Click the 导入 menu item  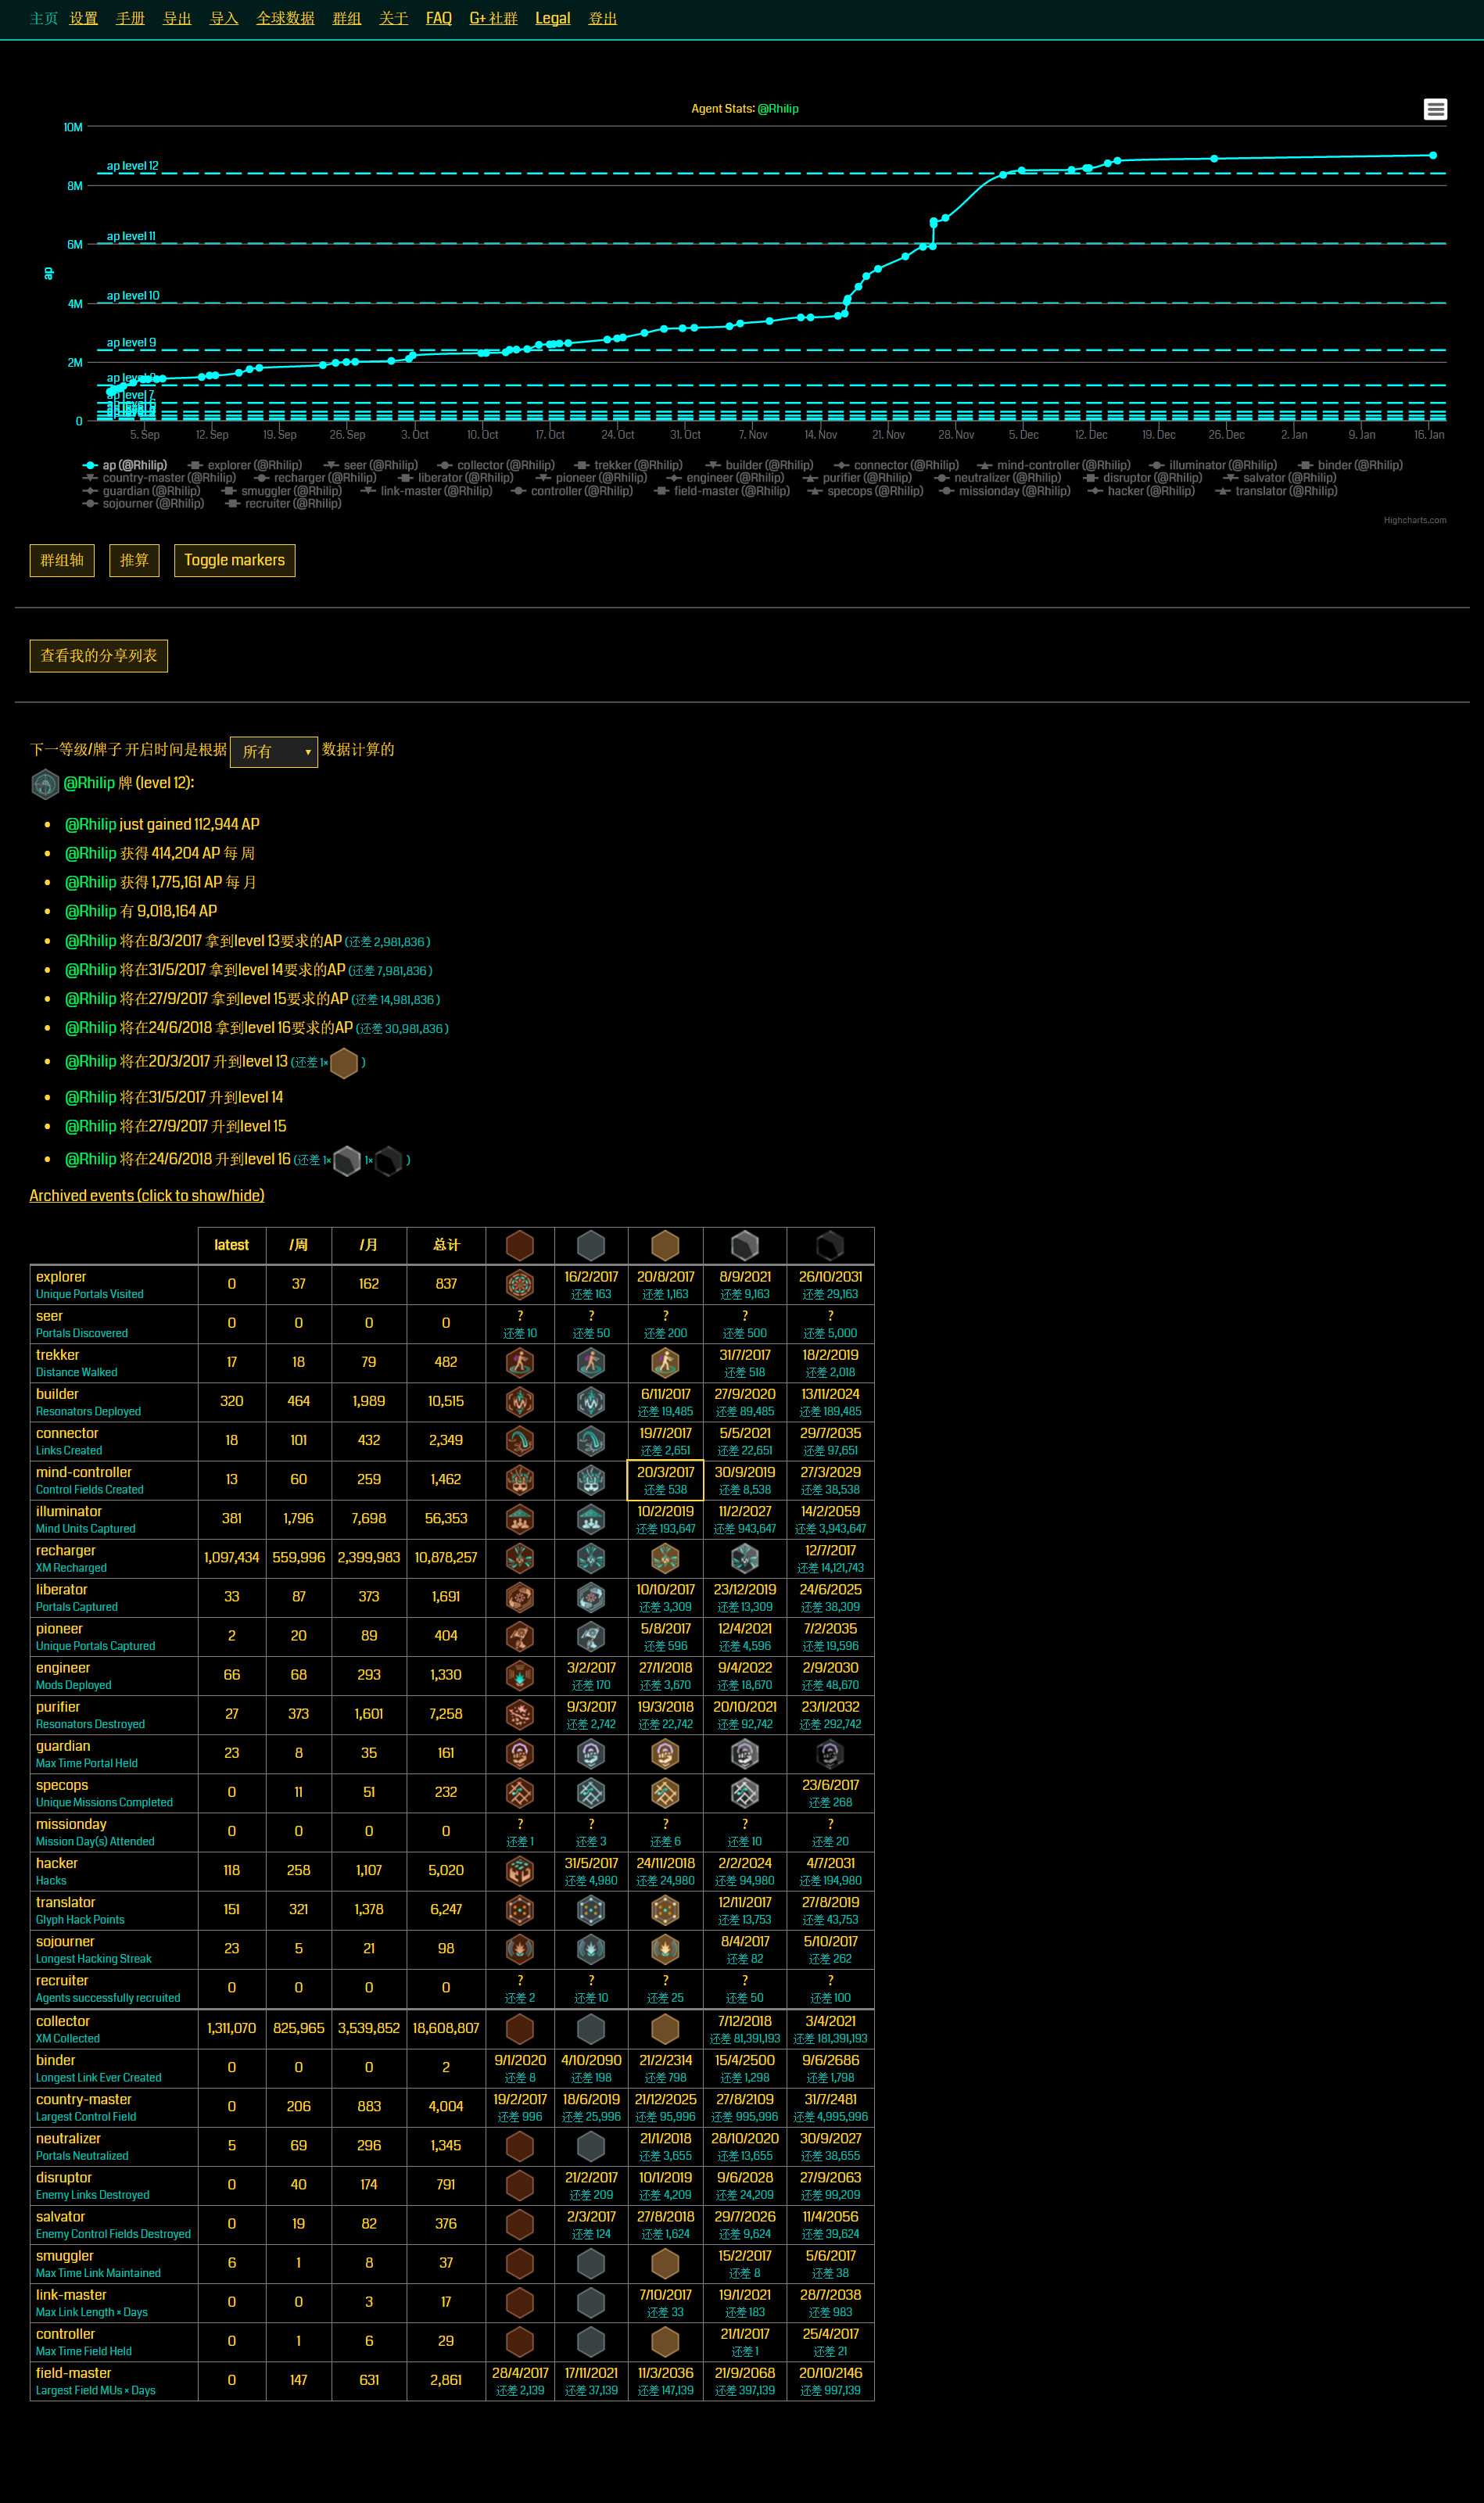click(224, 19)
